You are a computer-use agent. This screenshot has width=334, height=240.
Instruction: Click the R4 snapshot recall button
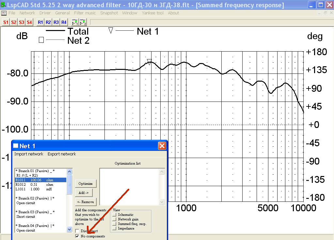[x=64, y=22]
